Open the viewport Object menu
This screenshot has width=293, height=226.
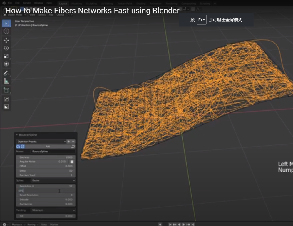point(60,15)
